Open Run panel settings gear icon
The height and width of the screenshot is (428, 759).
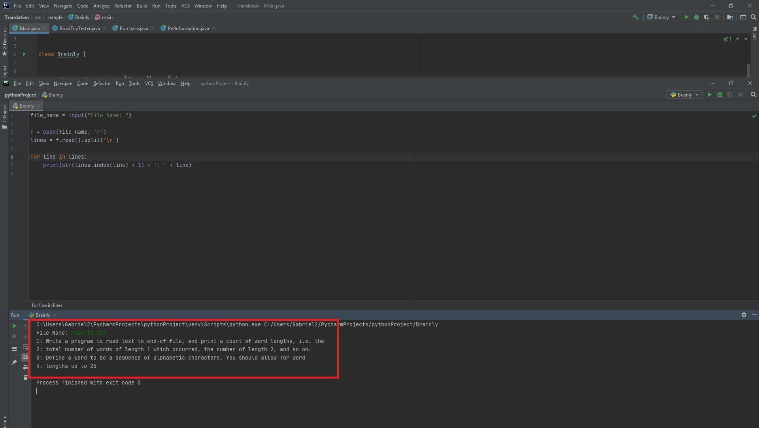pos(744,315)
